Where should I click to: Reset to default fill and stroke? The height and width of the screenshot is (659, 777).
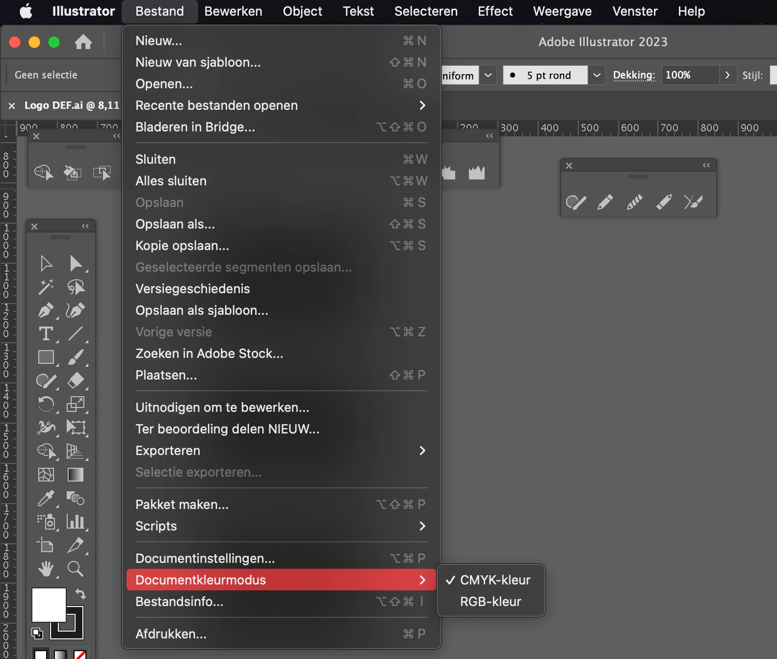tap(37, 633)
